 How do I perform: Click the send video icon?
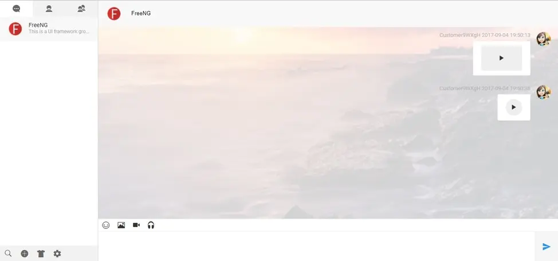[x=136, y=225]
